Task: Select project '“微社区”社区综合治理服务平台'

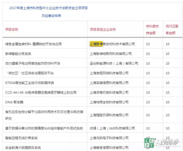Action: 30,73
